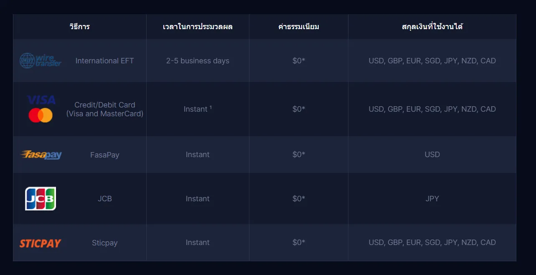This screenshot has width=536, height=275.
Task: Click Instant in the JCB row
Action: (198, 199)
